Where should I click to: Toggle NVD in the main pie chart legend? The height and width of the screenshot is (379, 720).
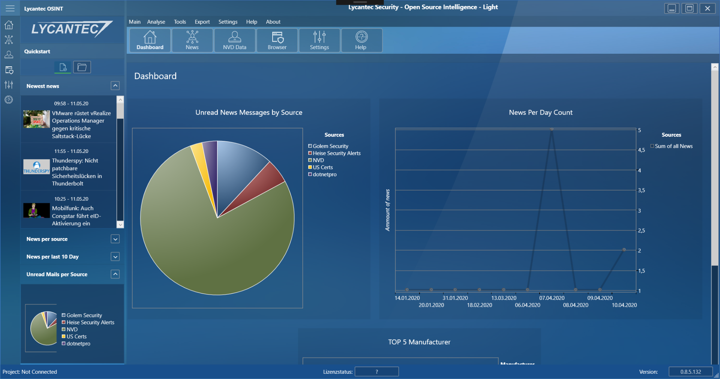[316, 160]
